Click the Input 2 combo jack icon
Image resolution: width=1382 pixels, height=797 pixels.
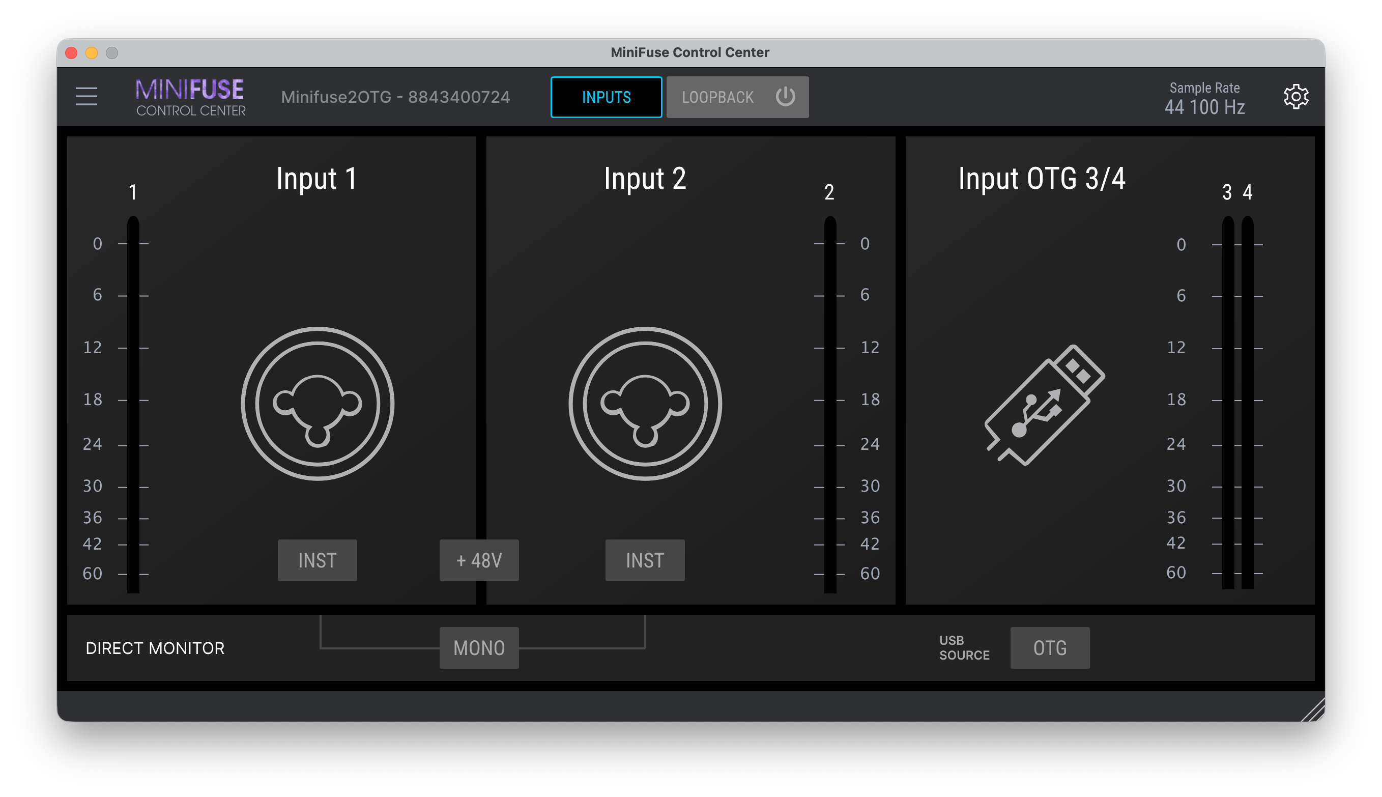(x=645, y=404)
